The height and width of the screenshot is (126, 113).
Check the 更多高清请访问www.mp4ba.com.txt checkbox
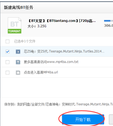pos(8,62)
